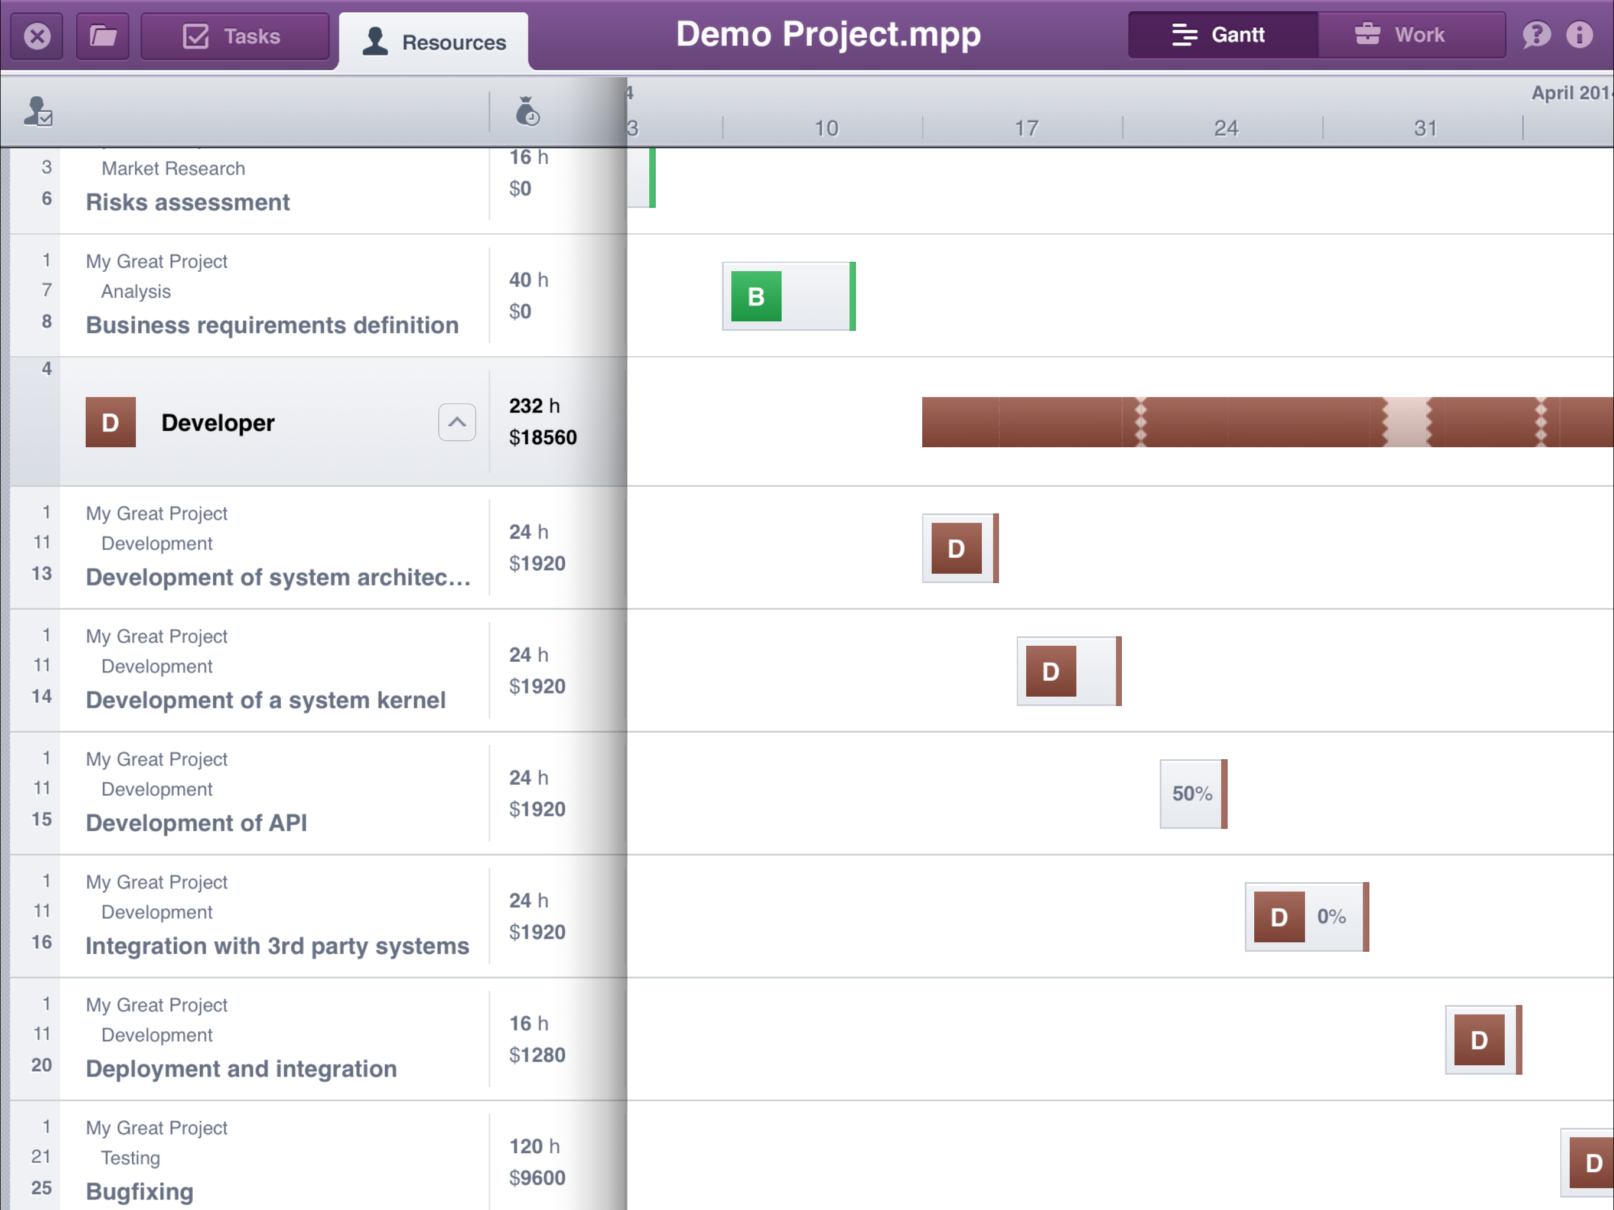Open the info icon
The image size is (1614, 1210).
pyautogui.click(x=1579, y=34)
